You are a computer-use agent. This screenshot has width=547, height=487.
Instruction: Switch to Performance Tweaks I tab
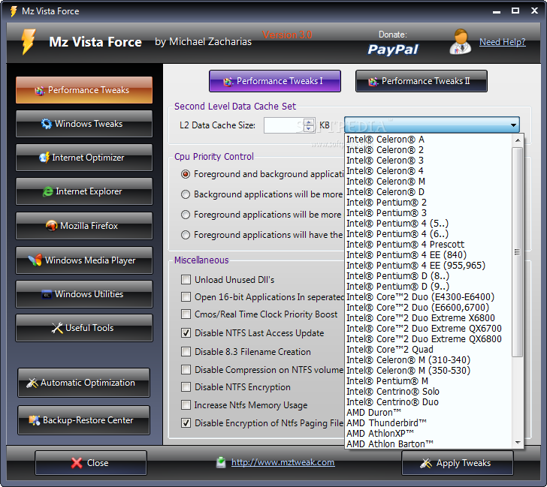tap(275, 81)
